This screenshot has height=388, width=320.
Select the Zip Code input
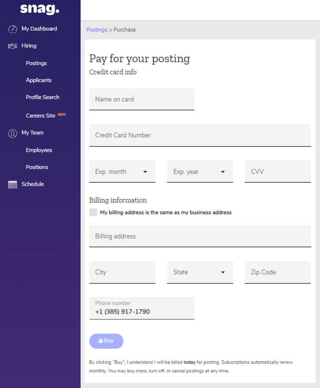coord(277,272)
